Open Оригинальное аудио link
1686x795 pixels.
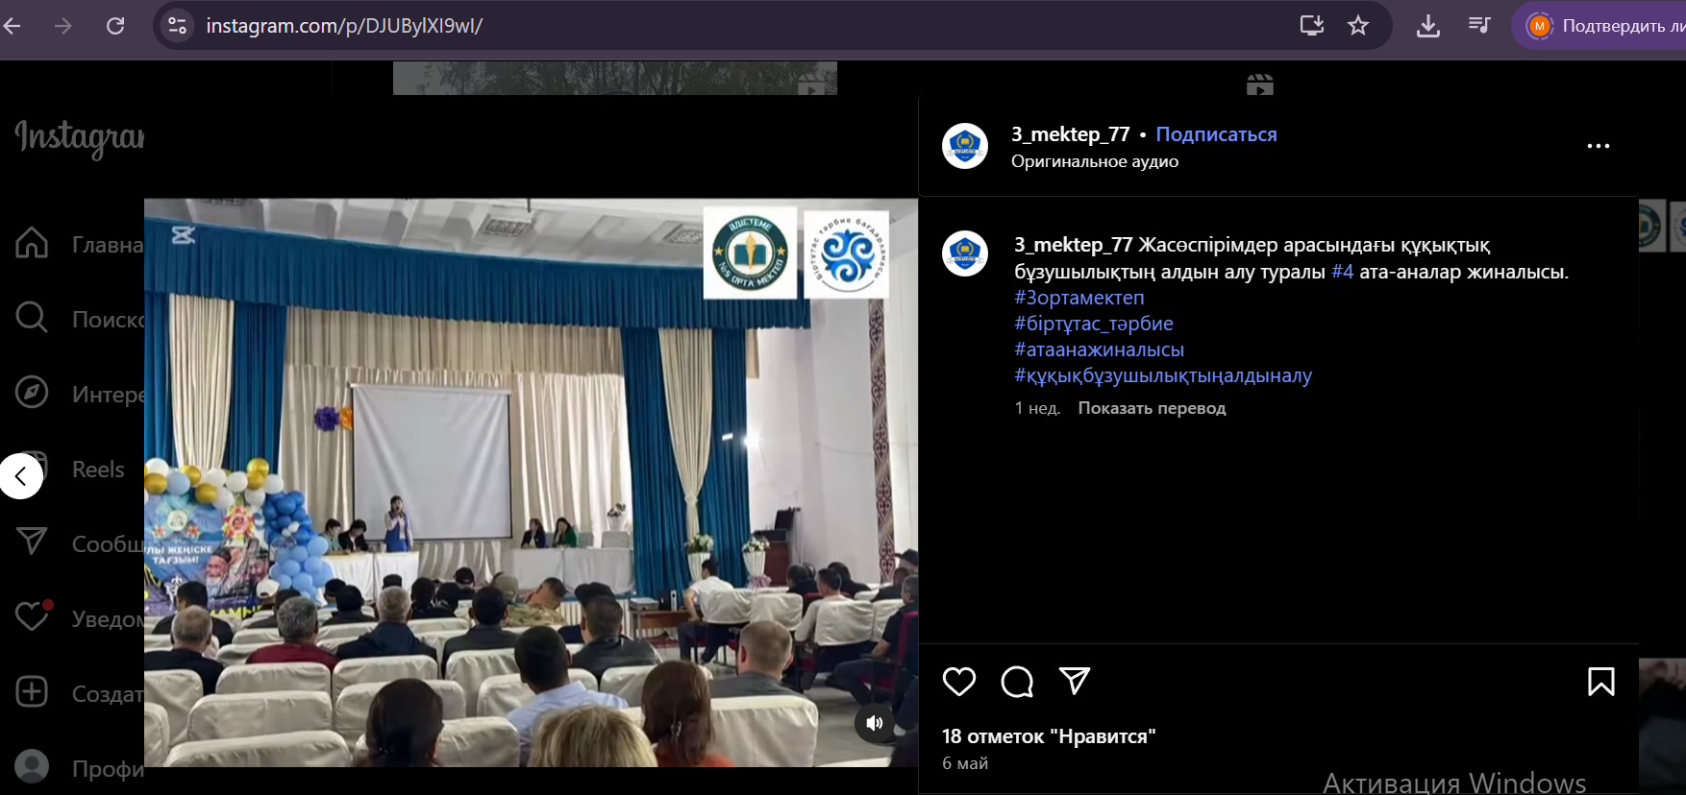click(x=1095, y=161)
